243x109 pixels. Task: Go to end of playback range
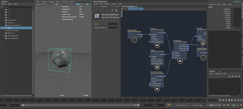coord(241,100)
